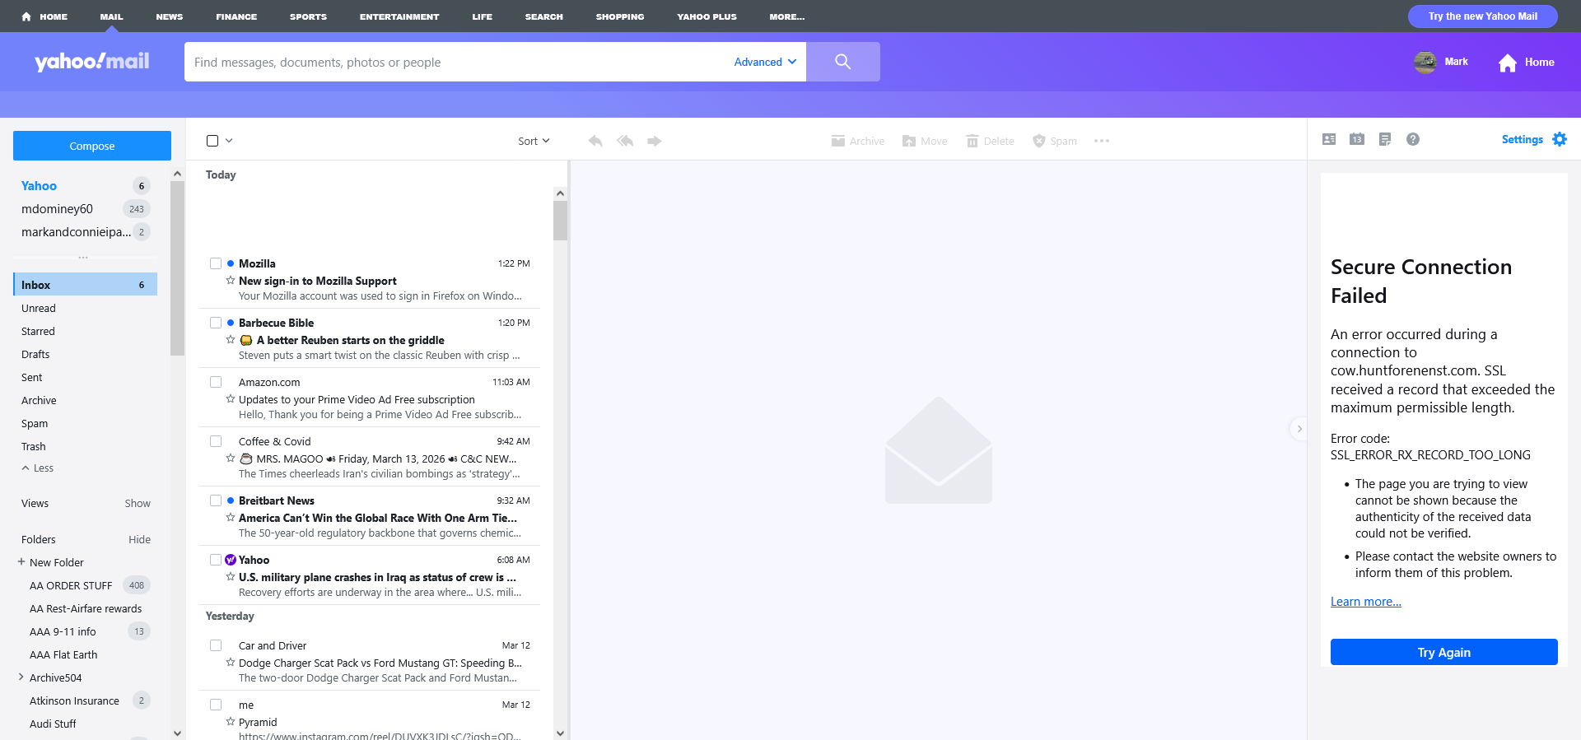Open select-all options dropdown arrow
The image size is (1581, 740).
pos(229,141)
